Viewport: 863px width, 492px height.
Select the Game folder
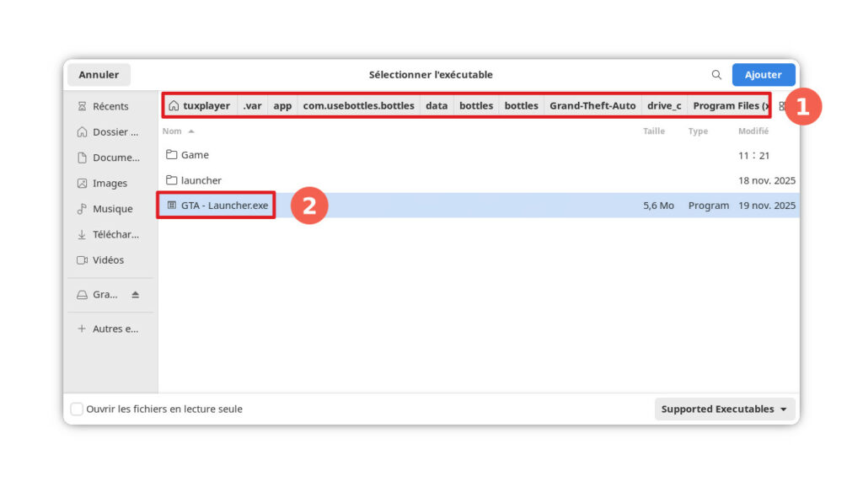pyautogui.click(x=195, y=155)
